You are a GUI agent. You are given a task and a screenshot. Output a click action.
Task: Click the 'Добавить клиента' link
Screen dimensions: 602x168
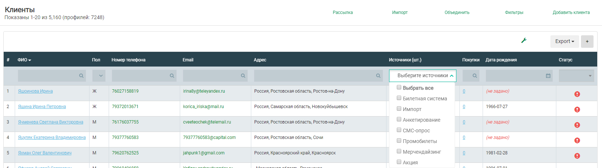click(x=571, y=12)
